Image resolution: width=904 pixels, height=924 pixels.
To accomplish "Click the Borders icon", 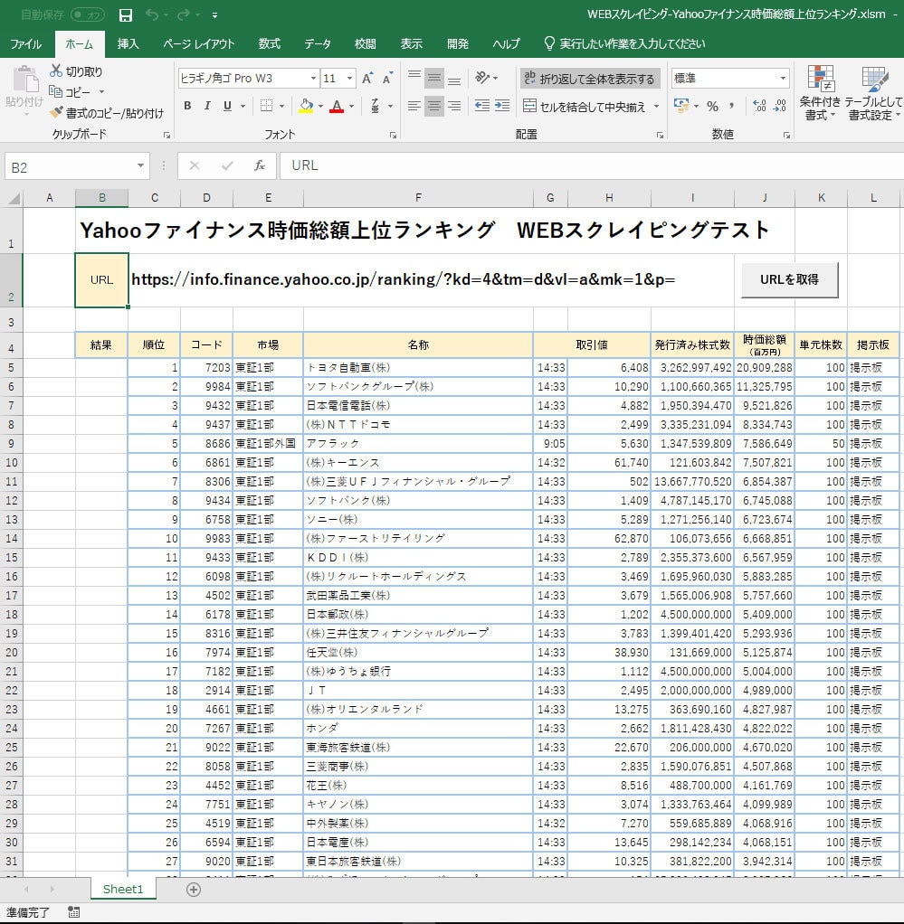I will (267, 106).
